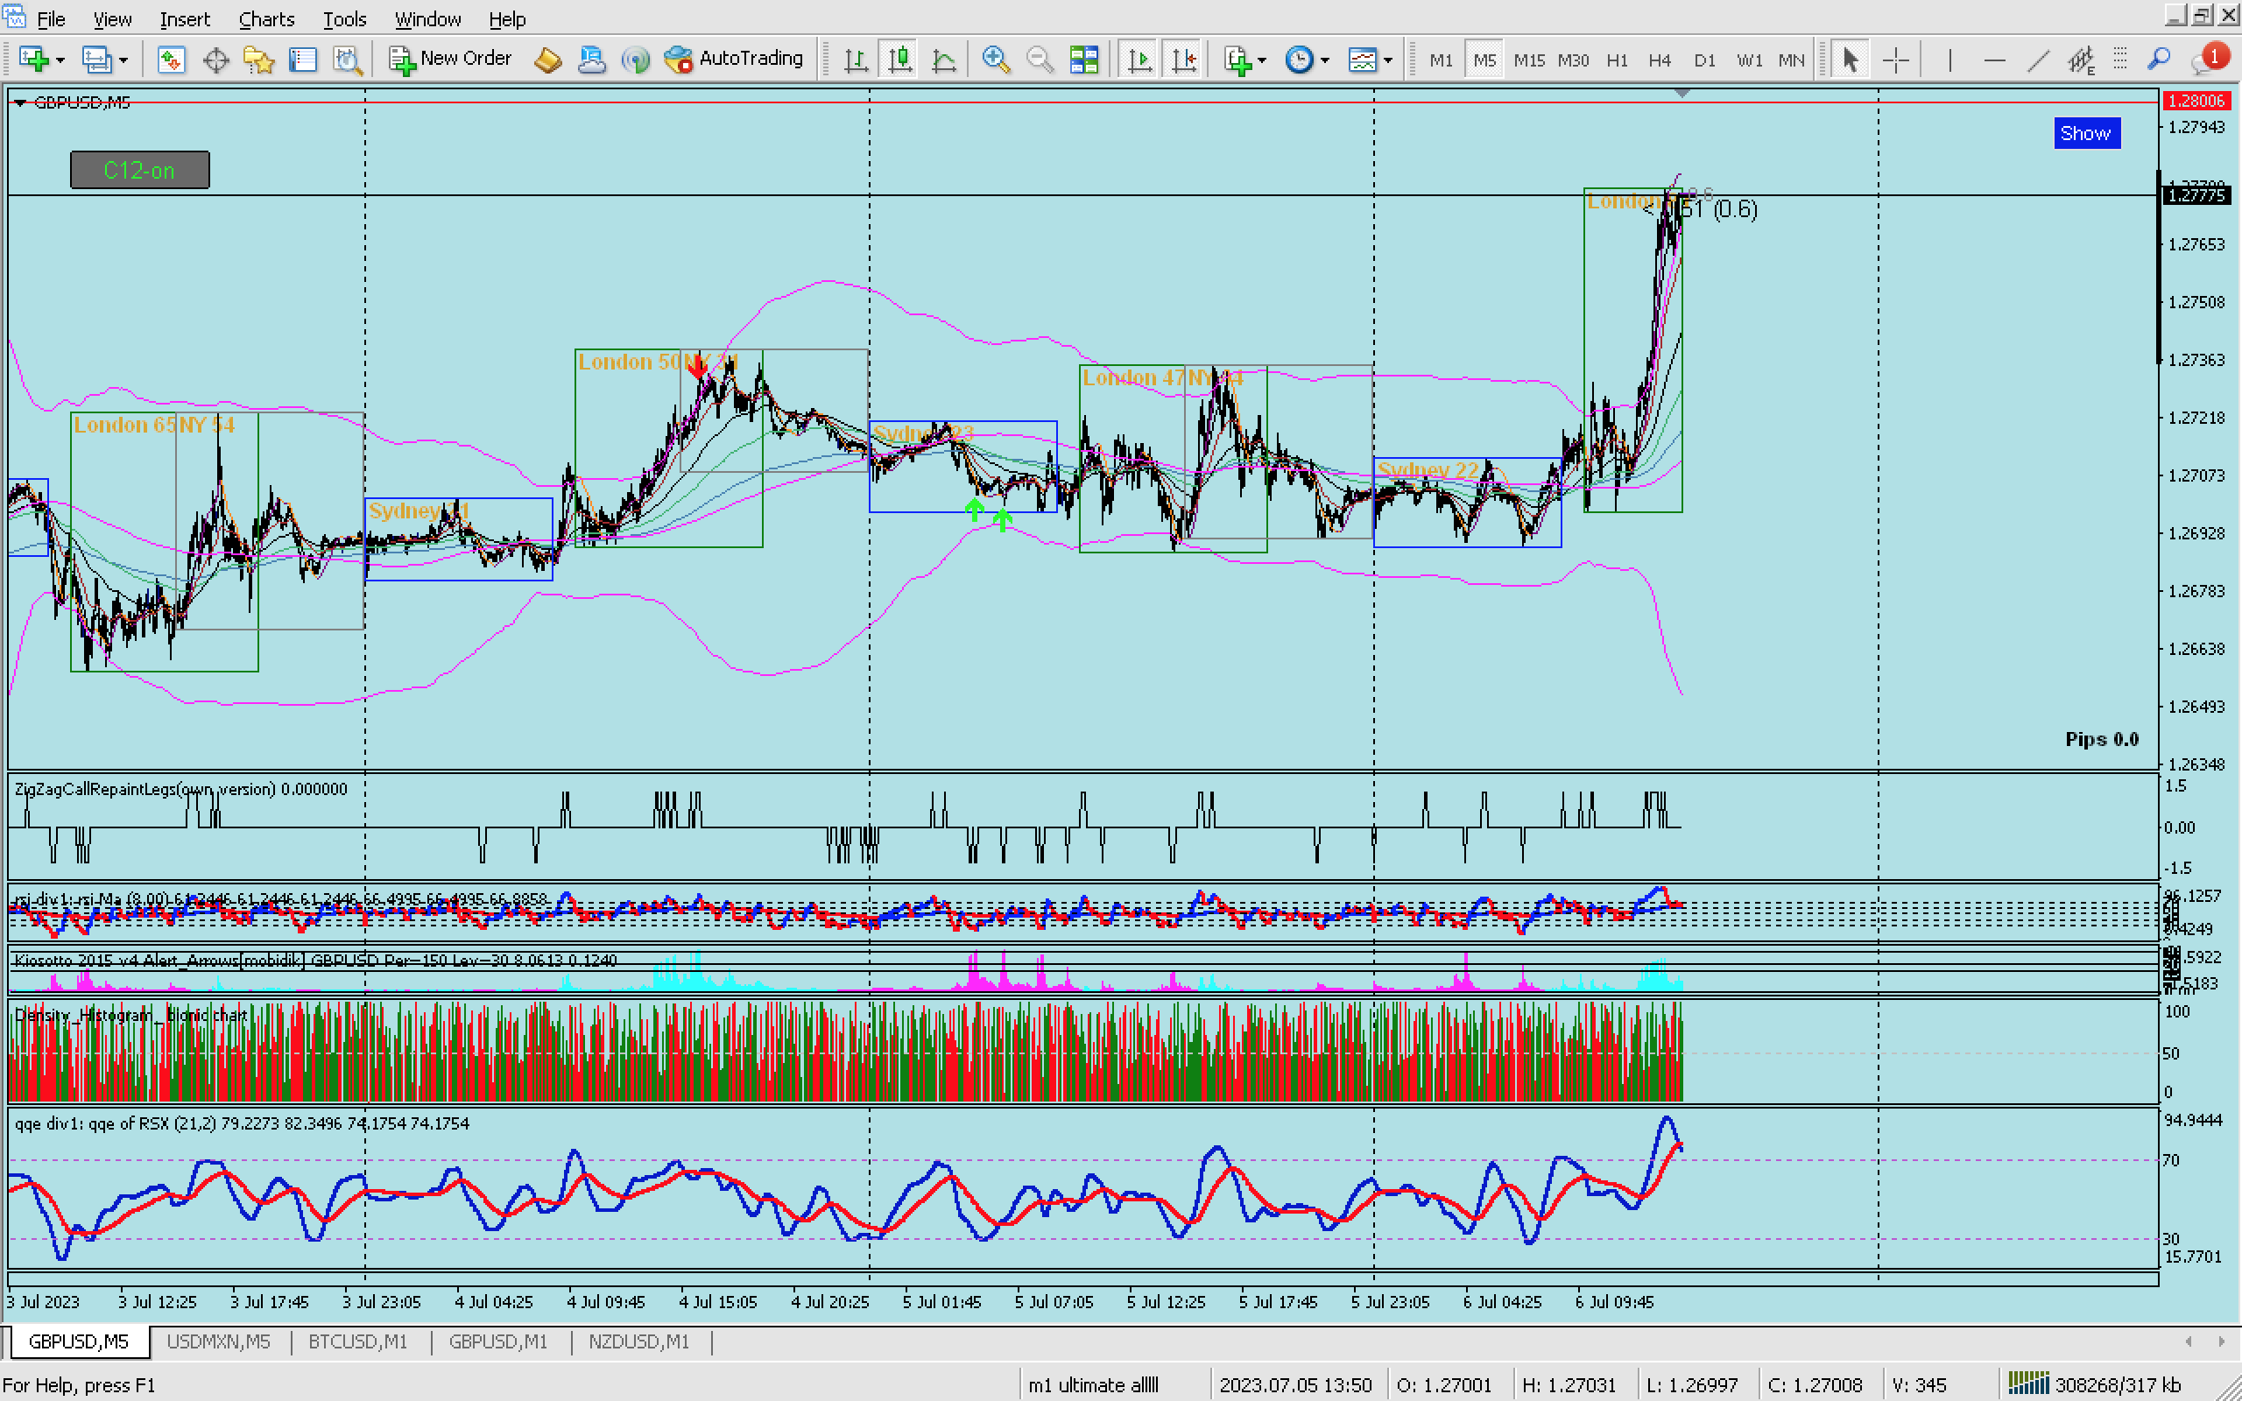2242x1401 pixels.
Task: Toggle chart auto scroll
Action: 1139,60
